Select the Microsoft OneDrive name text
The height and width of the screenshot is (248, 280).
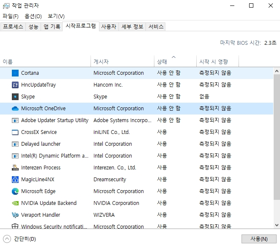pos(44,109)
